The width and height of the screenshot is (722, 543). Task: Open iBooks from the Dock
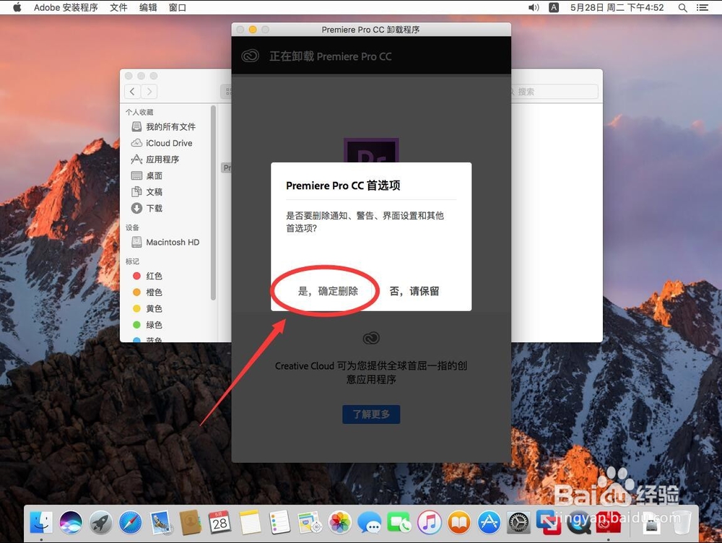[459, 522]
